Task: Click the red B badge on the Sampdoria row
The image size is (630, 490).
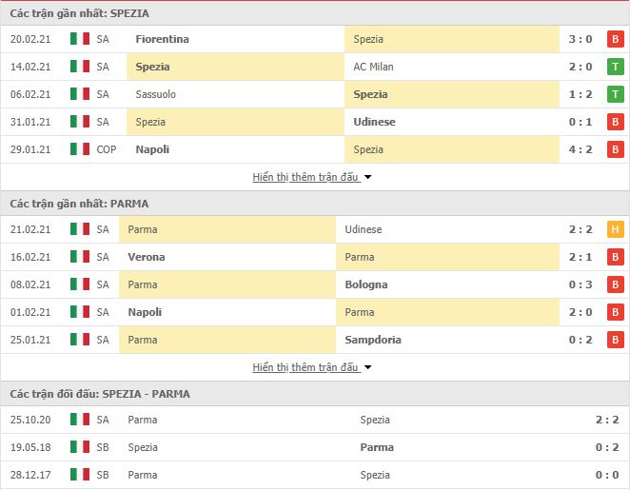Action: click(615, 340)
